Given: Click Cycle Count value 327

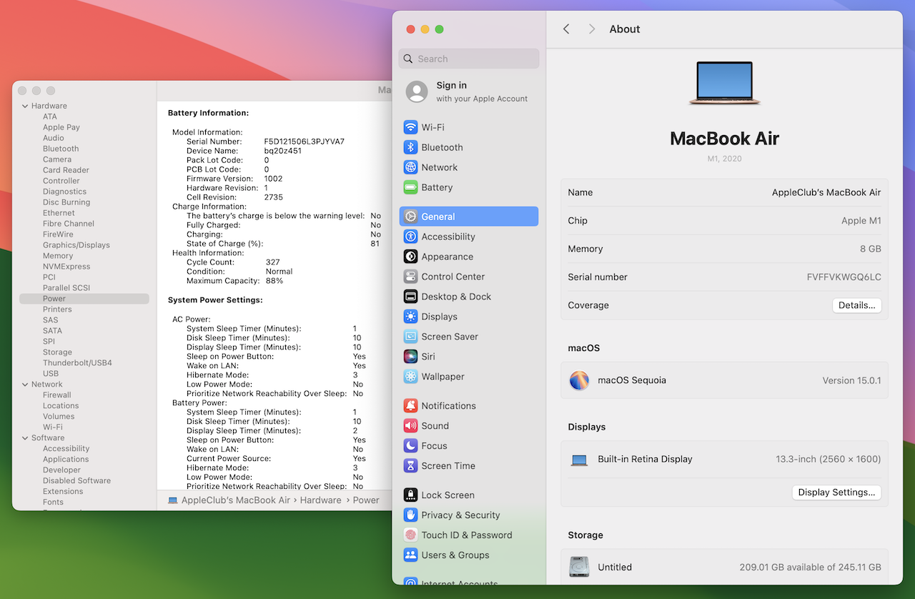Looking at the screenshot, I should tap(272, 262).
